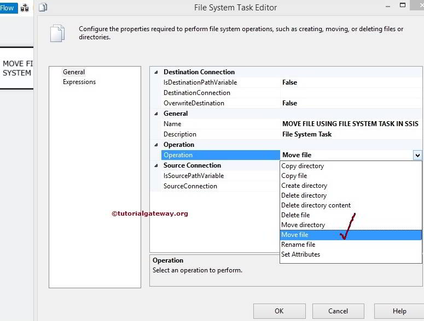Click the package explorer icon beside Flow tab
The image size is (424, 321).
[x=25, y=8]
